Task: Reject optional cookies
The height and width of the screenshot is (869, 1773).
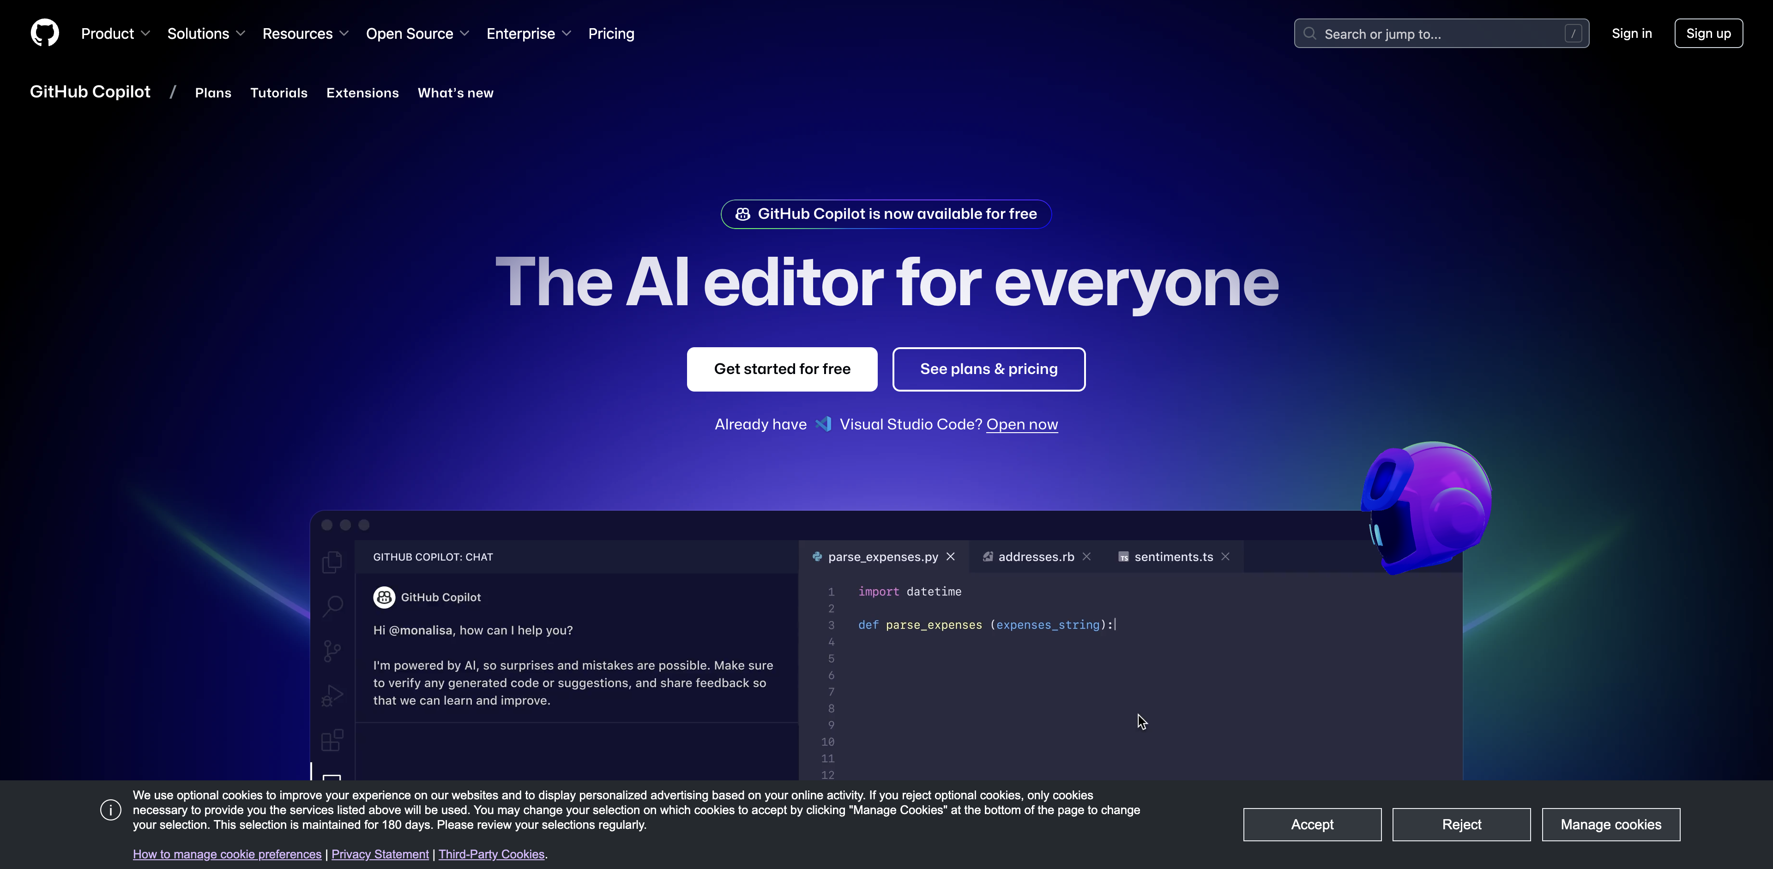Action: click(x=1461, y=824)
